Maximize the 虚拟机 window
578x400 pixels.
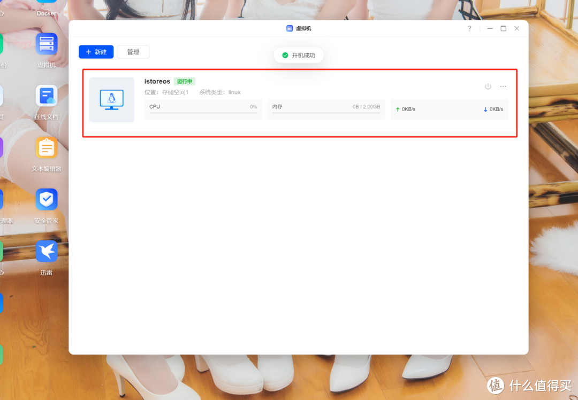tap(503, 28)
